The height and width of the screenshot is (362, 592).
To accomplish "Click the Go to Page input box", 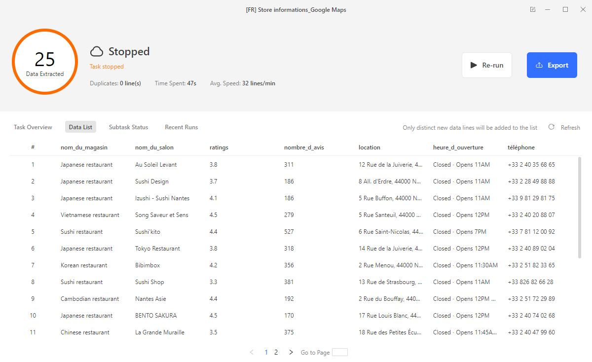I will [x=340, y=352].
